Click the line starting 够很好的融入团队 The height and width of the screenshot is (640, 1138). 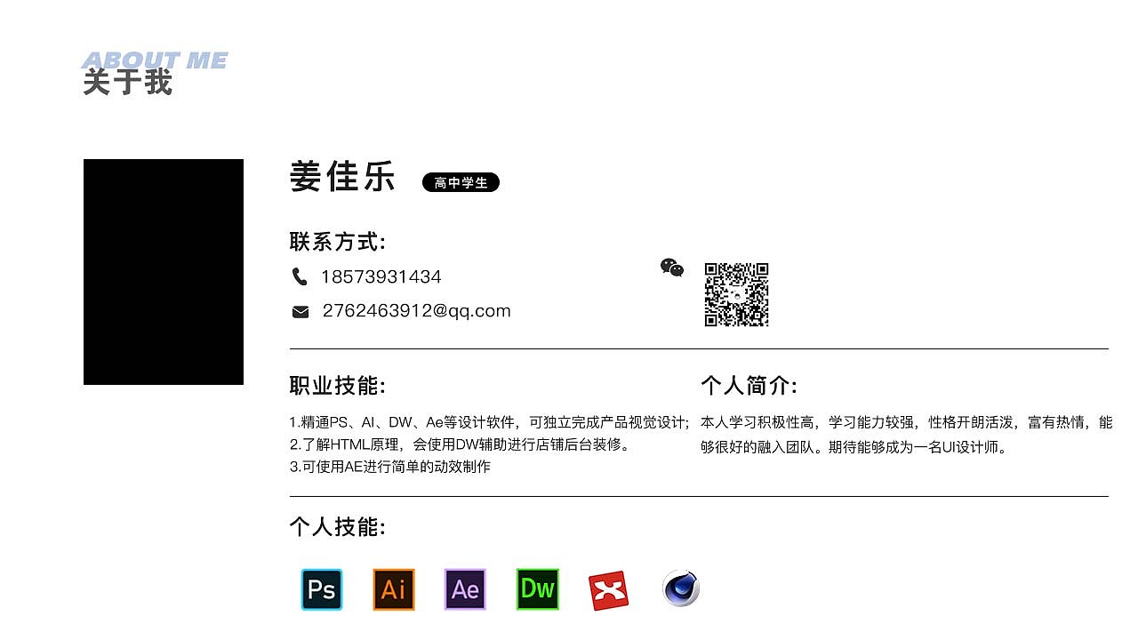pyautogui.click(x=856, y=448)
